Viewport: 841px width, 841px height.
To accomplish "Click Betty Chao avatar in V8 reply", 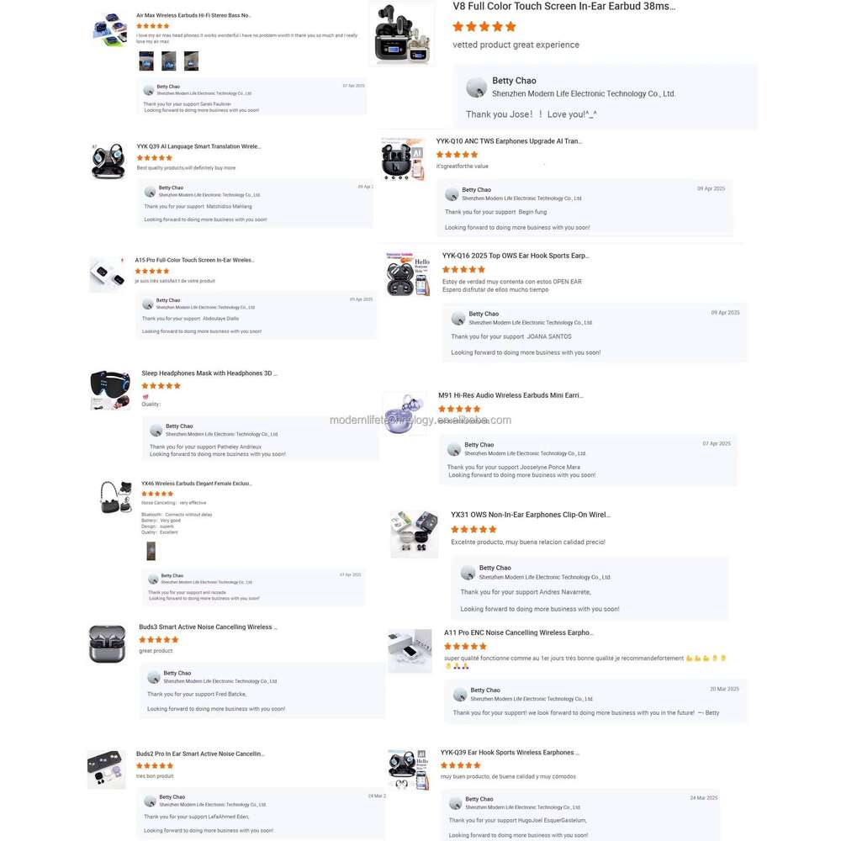I will [x=476, y=87].
